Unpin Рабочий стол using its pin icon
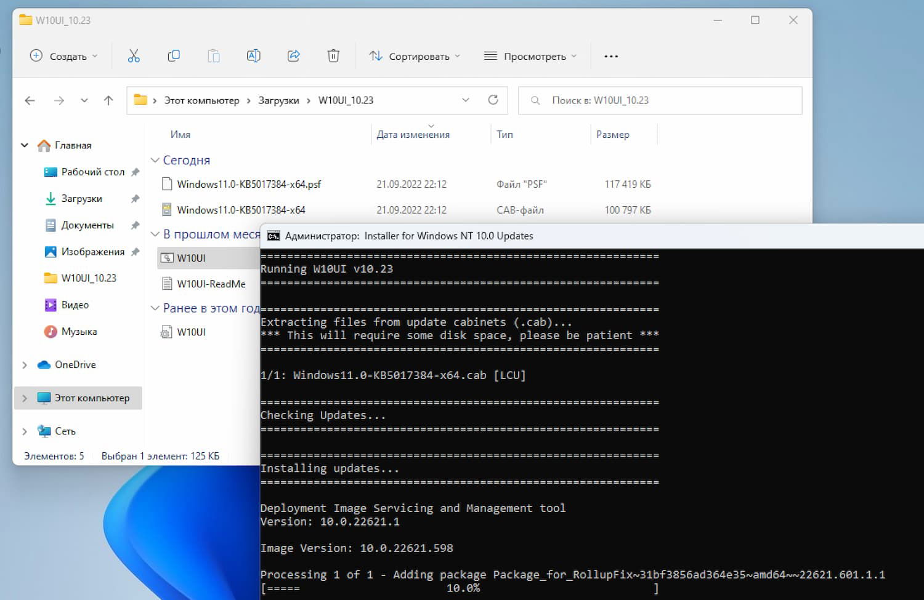Viewport: 924px width, 600px height. [136, 172]
